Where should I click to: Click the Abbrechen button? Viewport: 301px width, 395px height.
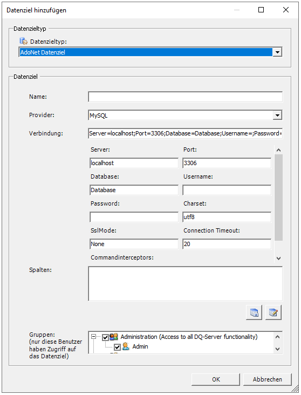tap(267, 379)
